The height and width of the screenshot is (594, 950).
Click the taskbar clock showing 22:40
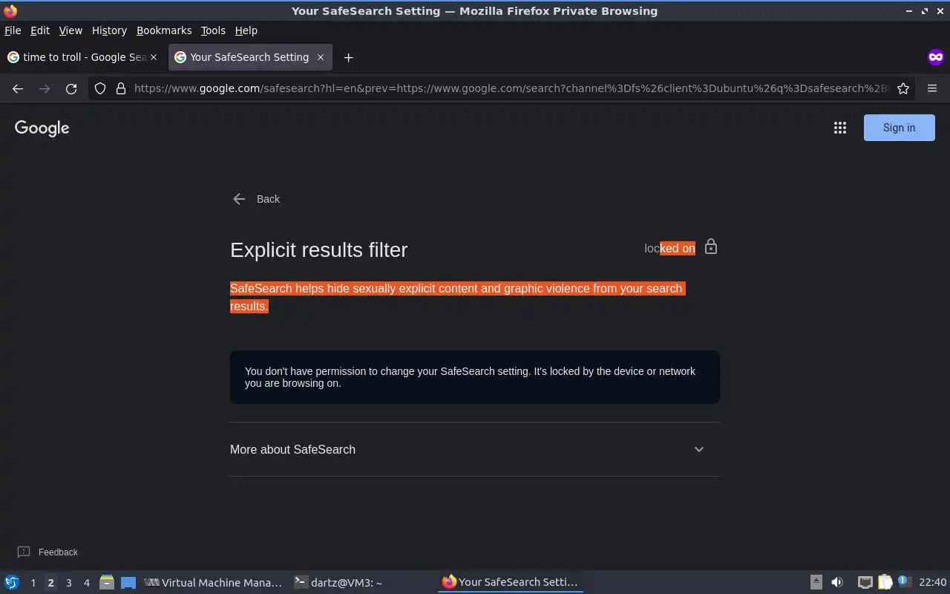point(932,582)
